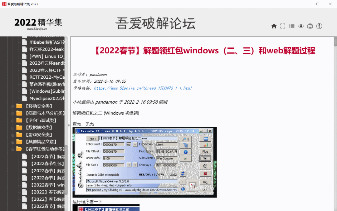Open the 【2022春节】win article
337x211 pixels.
point(47,185)
